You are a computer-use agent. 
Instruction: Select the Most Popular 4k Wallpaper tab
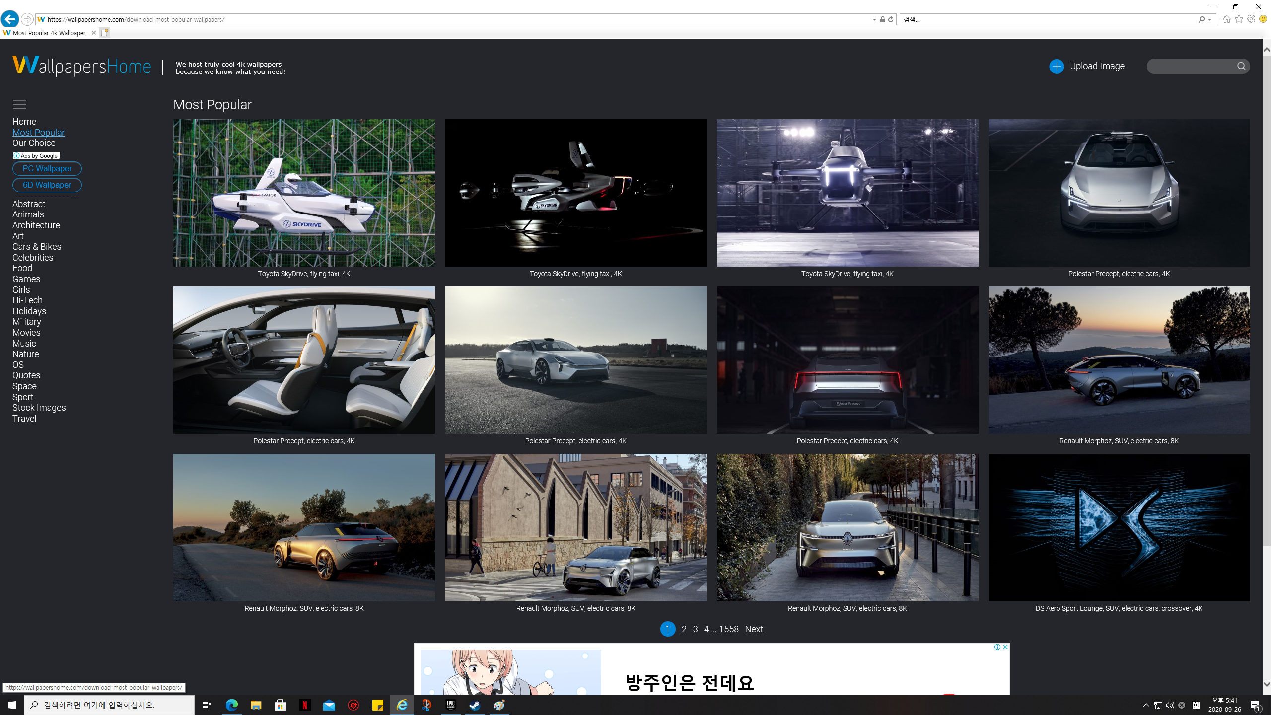(x=50, y=33)
